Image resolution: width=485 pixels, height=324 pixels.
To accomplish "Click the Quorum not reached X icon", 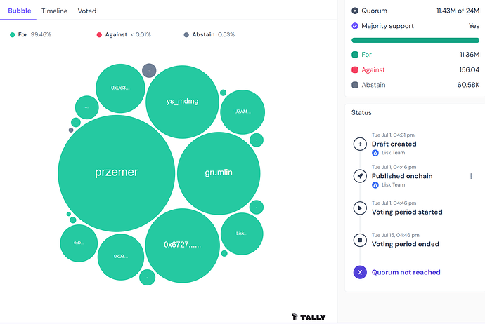I will tap(360, 272).
